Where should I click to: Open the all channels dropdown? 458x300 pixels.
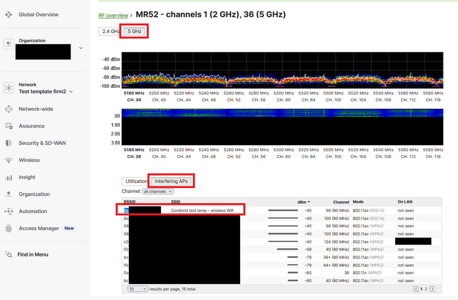(158, 191)
